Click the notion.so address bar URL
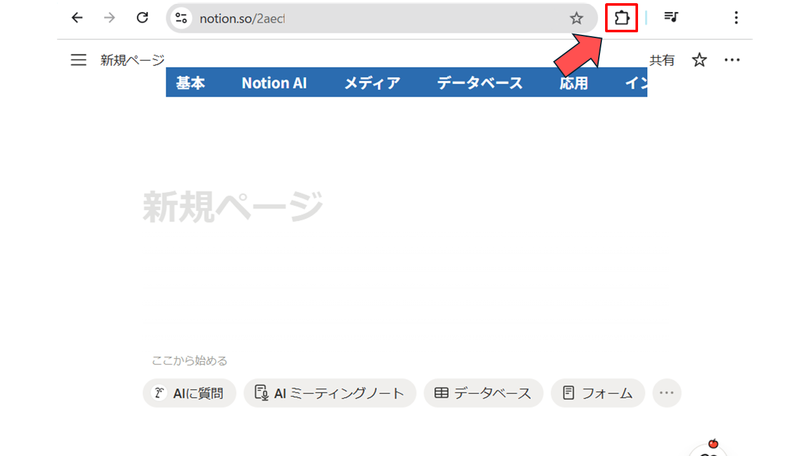Screen dimensions: 811x456 pyautogui.click(x=242, y=18)
